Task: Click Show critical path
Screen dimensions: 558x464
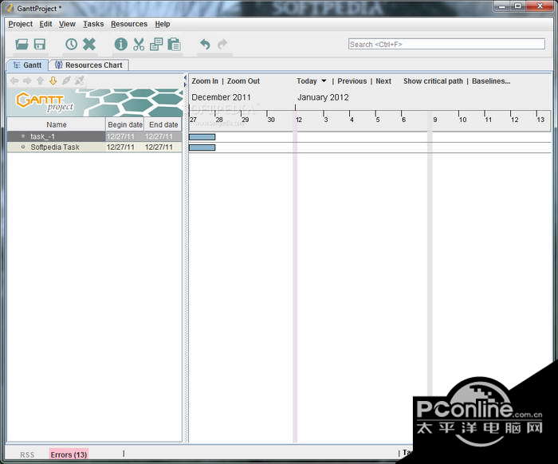Action: click(433, 81)
